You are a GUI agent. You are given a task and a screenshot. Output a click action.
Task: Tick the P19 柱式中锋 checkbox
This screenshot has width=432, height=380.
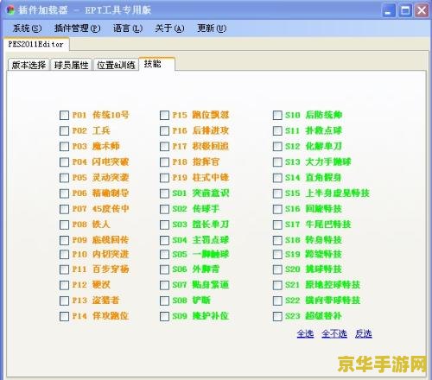coord(164,178)
